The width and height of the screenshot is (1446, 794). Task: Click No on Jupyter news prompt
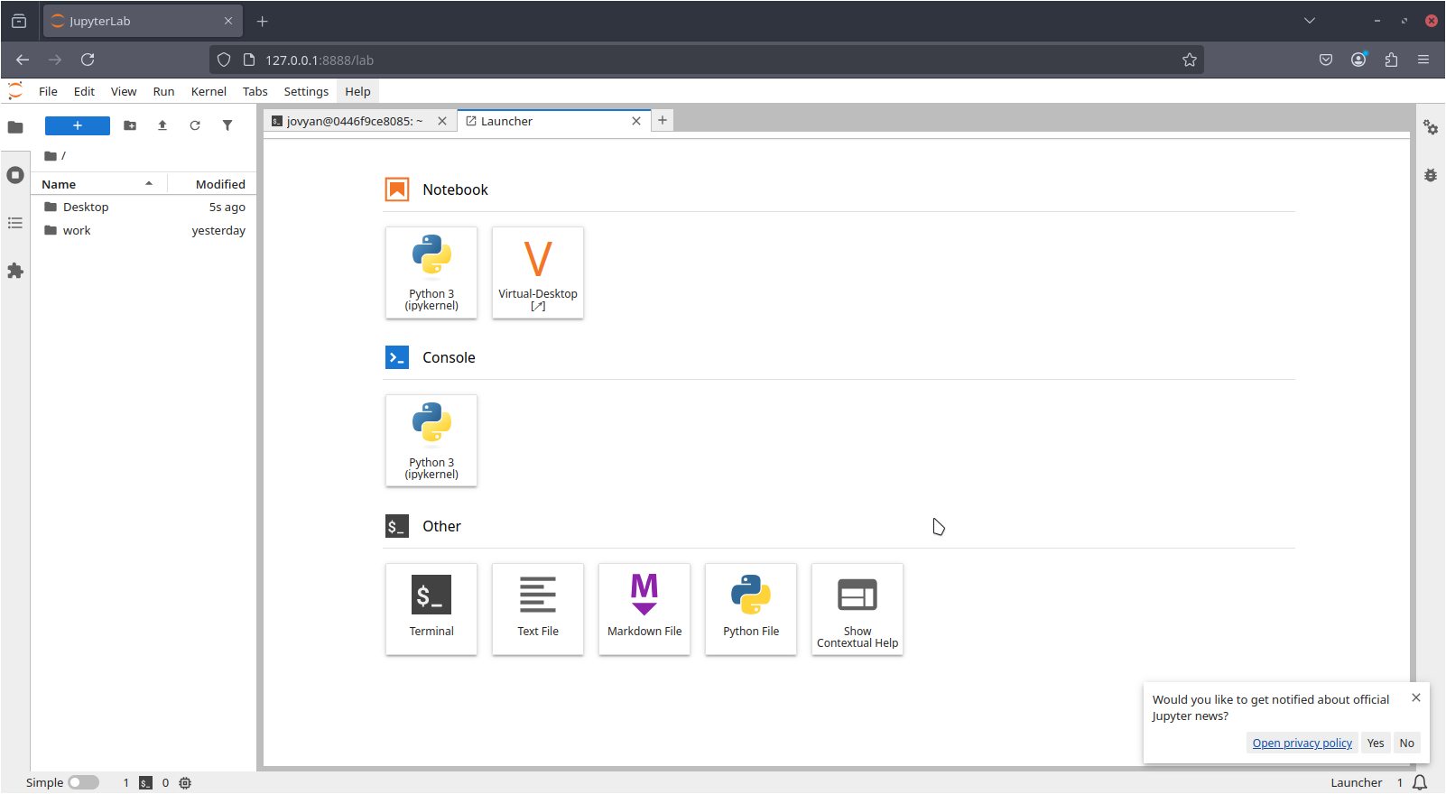1406,743
